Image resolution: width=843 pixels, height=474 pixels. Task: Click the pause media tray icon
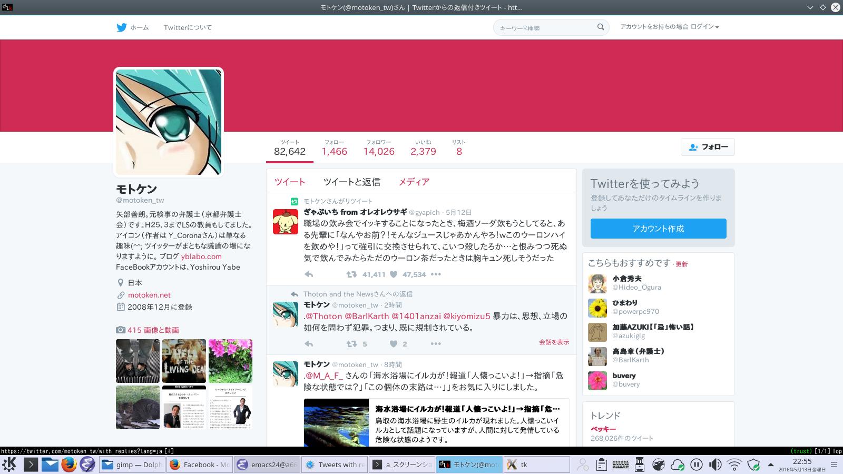696,465
